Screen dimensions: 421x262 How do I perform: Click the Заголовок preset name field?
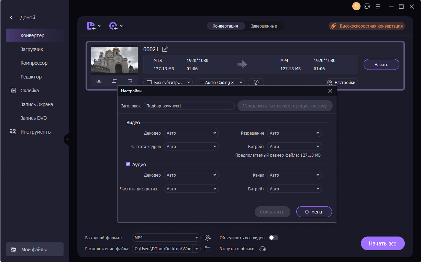pyautogui.click(x=189, y=106)
